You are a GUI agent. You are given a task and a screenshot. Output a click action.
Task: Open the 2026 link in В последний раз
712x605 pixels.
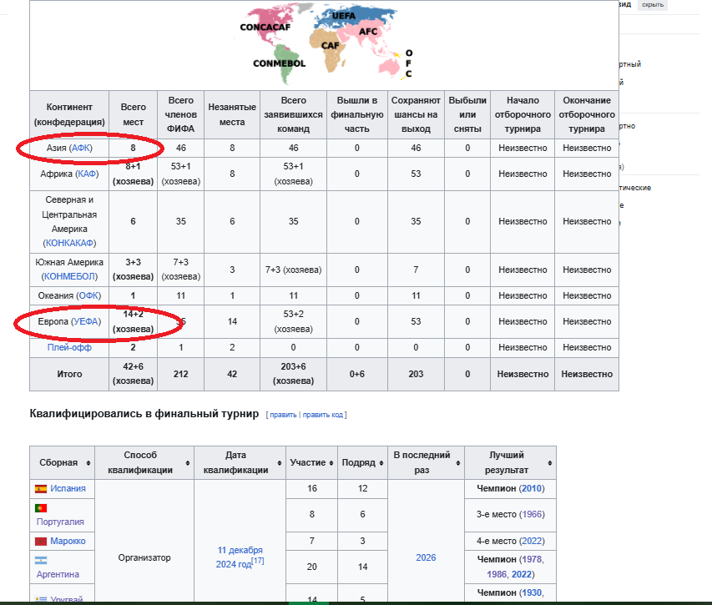pyautogui.click(x=426, y=557)
